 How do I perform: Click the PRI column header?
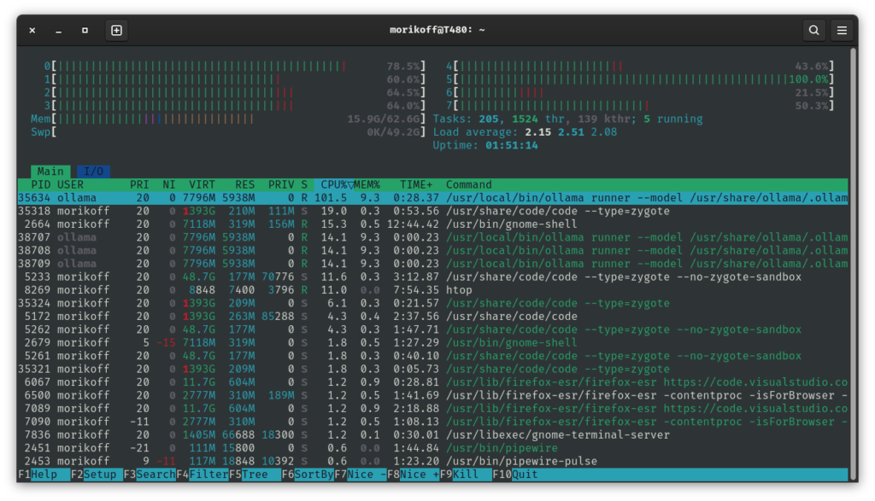click(x=139, y=184)
